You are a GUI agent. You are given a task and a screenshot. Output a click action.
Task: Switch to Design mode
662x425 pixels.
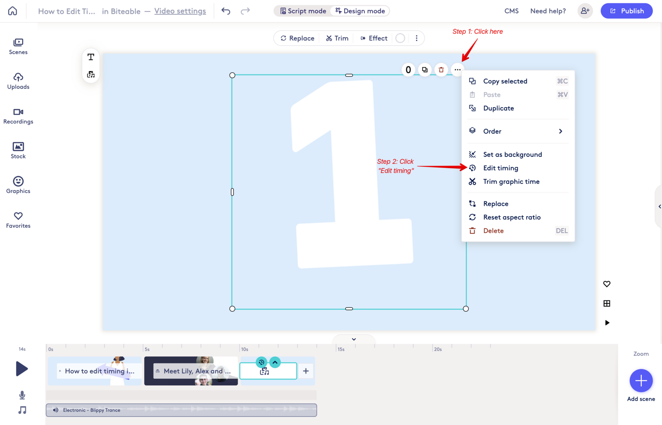(360, 11)
